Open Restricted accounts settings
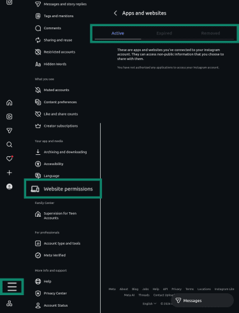The image size is (239, 313). 55,52
